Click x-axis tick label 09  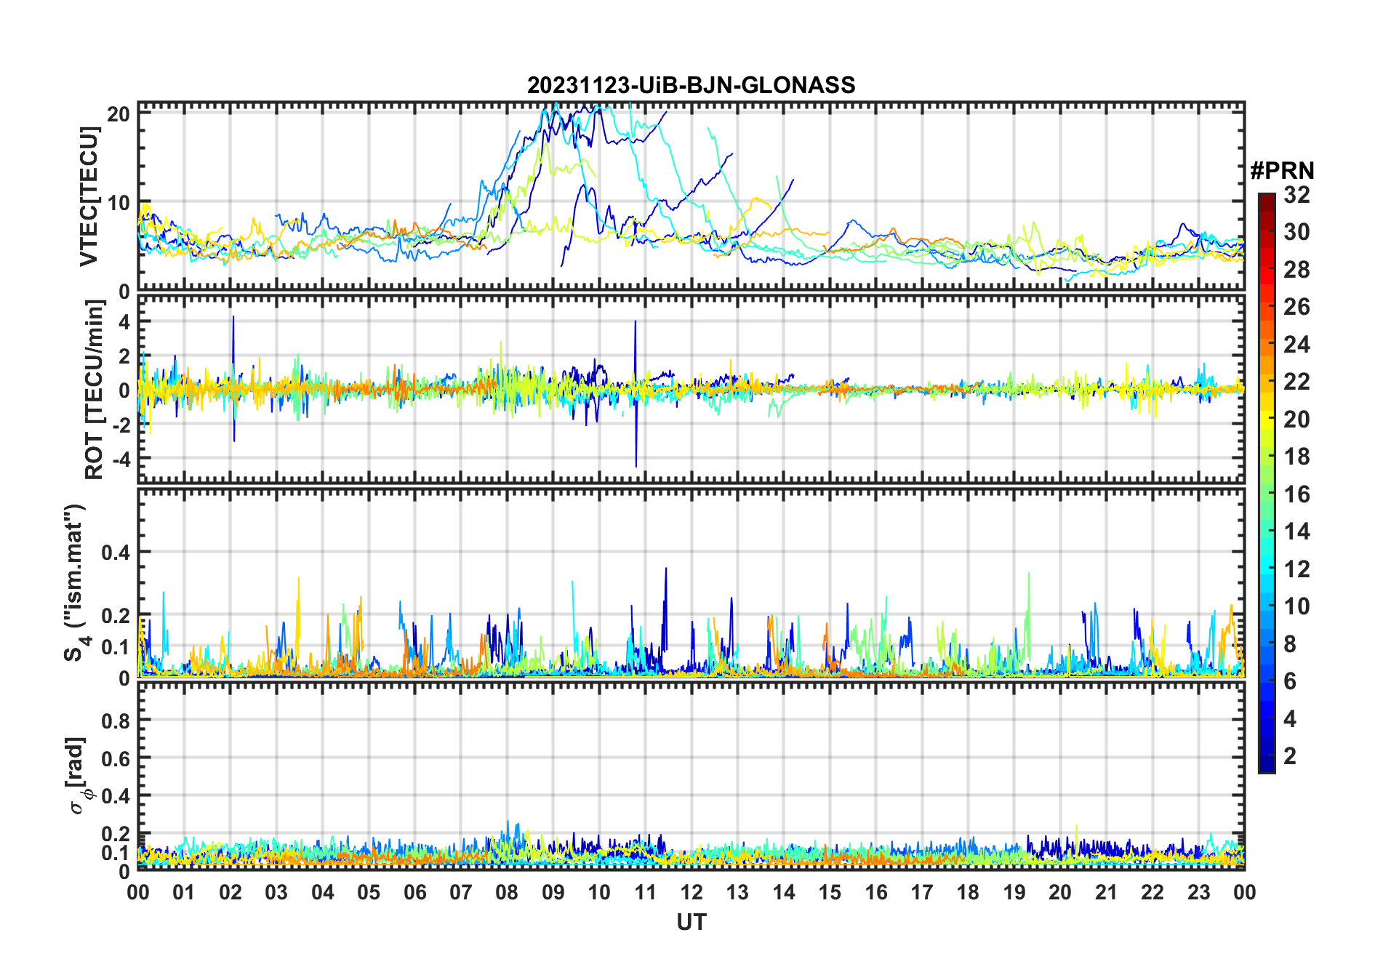click(x=553, y=892)
